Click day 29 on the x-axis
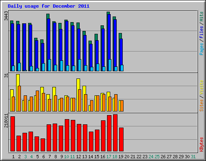This screenshot has height=161, width=206. tap(181, 157)
